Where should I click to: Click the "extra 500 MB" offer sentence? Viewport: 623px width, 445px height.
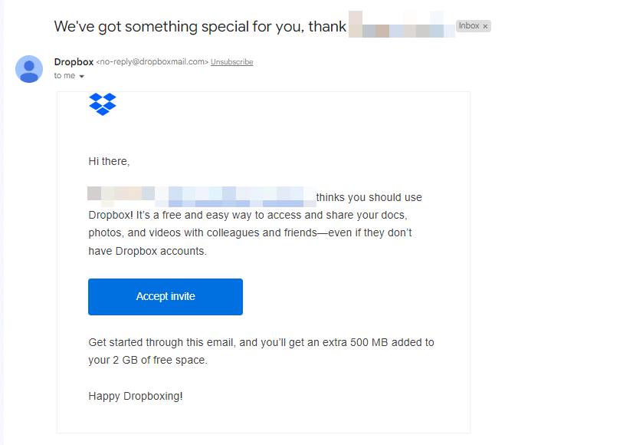tap(261, 342)
